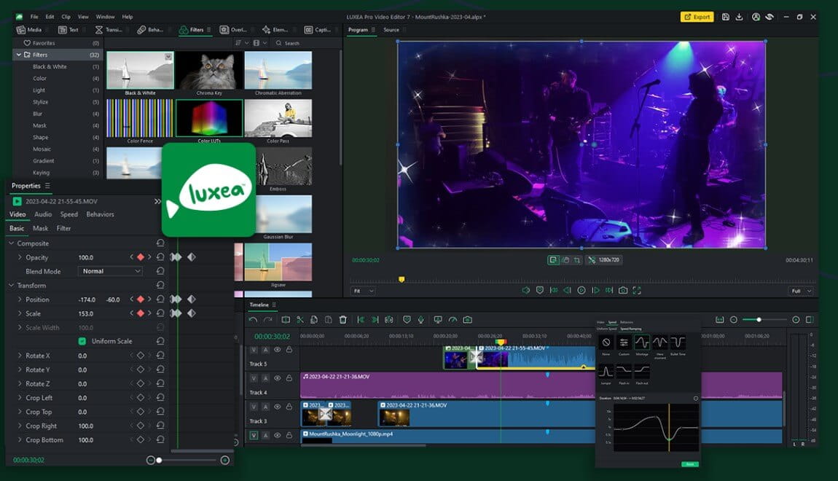Lock Track 5 with its padlock icon

point(289,350)
